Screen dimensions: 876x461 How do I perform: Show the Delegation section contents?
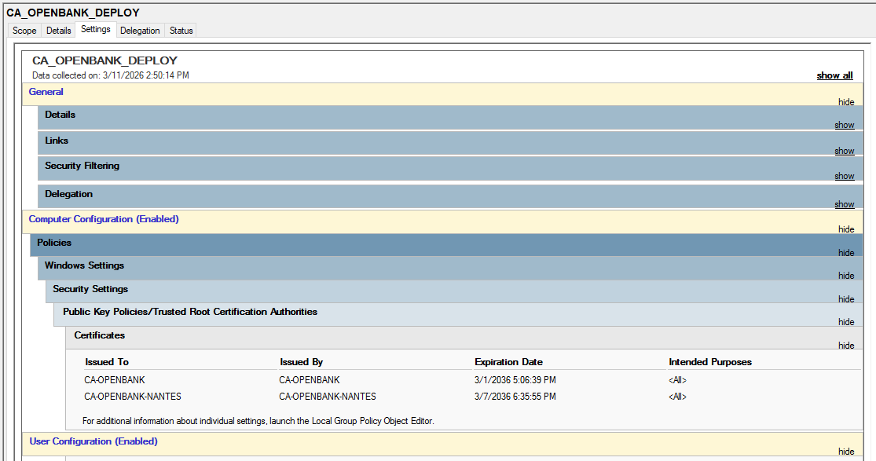pyautogui.click(x=844, y=204)
